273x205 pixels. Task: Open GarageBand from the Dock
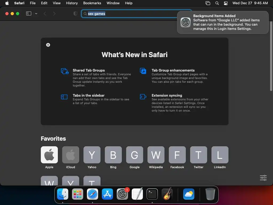(x=167, y=194)
